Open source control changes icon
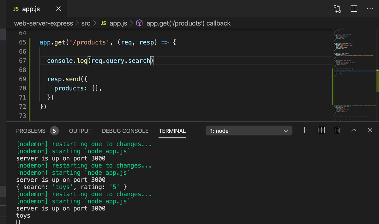Image resolution: width=379 pixels, height=224 pixels. coord(338,9)
